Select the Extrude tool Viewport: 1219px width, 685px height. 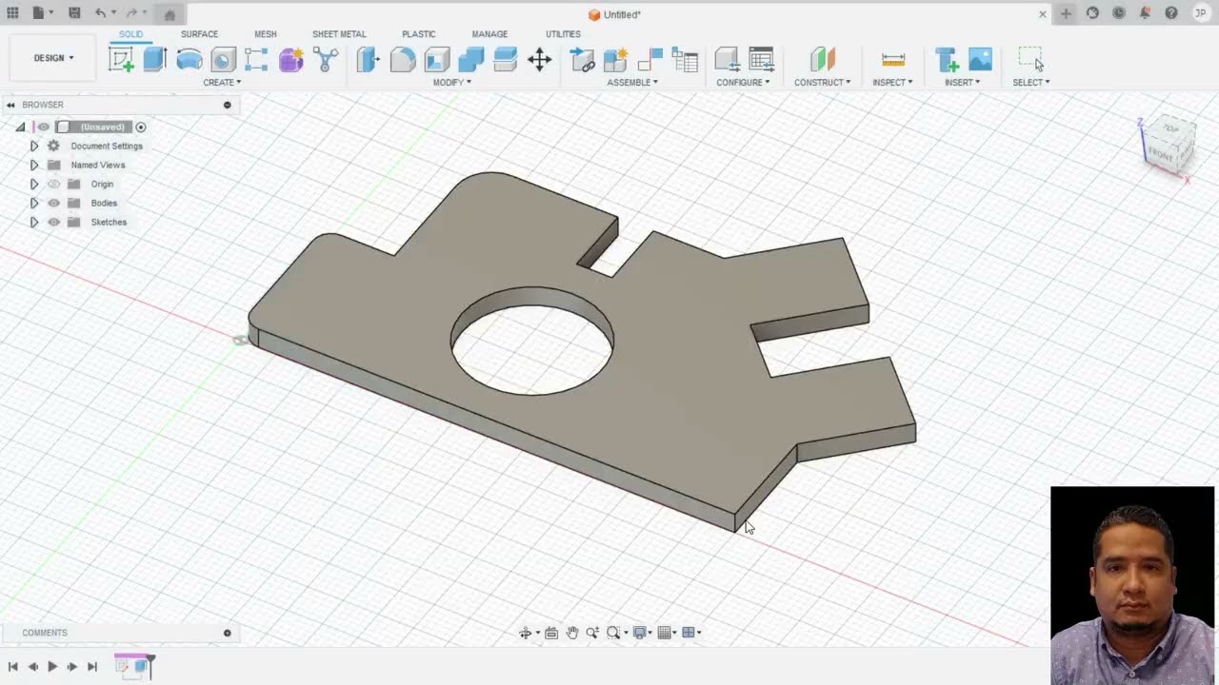[x=154, y=60]
